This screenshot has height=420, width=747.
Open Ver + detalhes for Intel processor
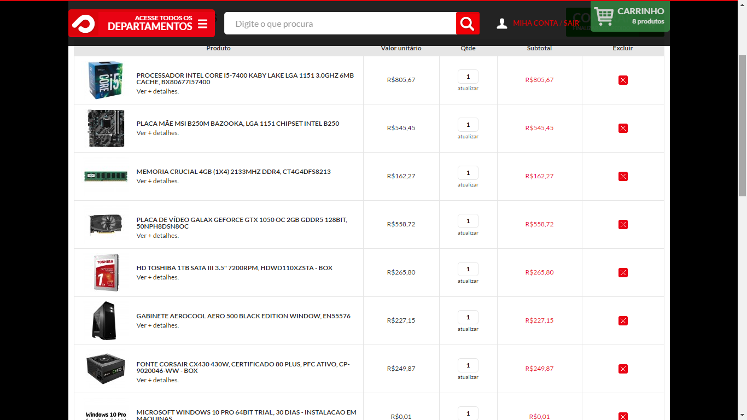click(157, 91)
